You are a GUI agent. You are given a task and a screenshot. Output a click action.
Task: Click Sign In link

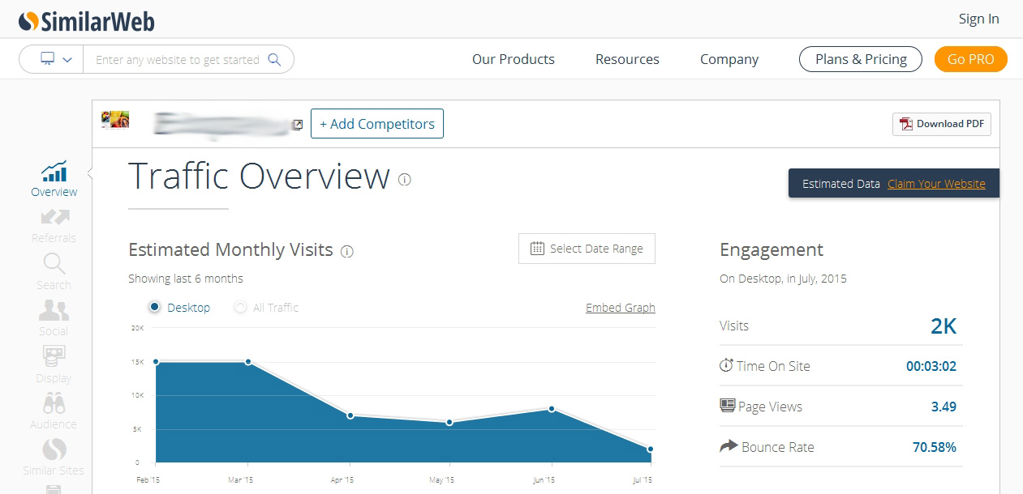pos(979,19)
